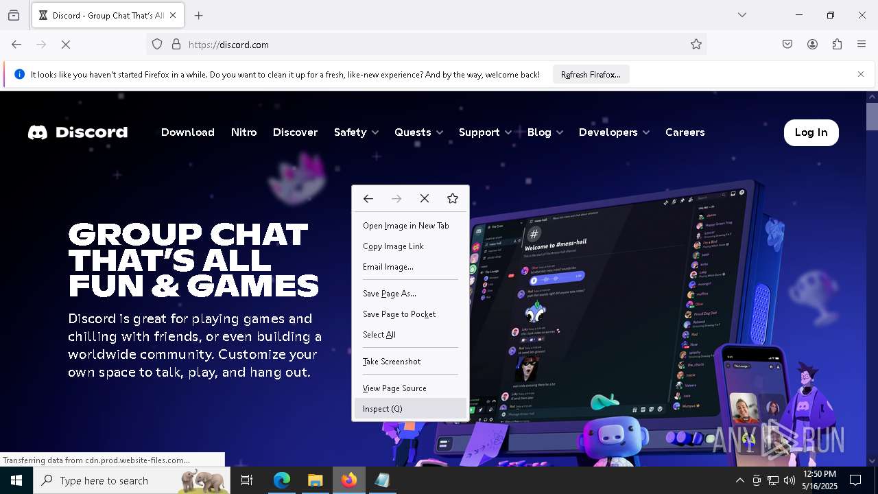The width and height of the screenshot is (878, 494).
Task: Click the Discord logo
Action: (78, 132)
